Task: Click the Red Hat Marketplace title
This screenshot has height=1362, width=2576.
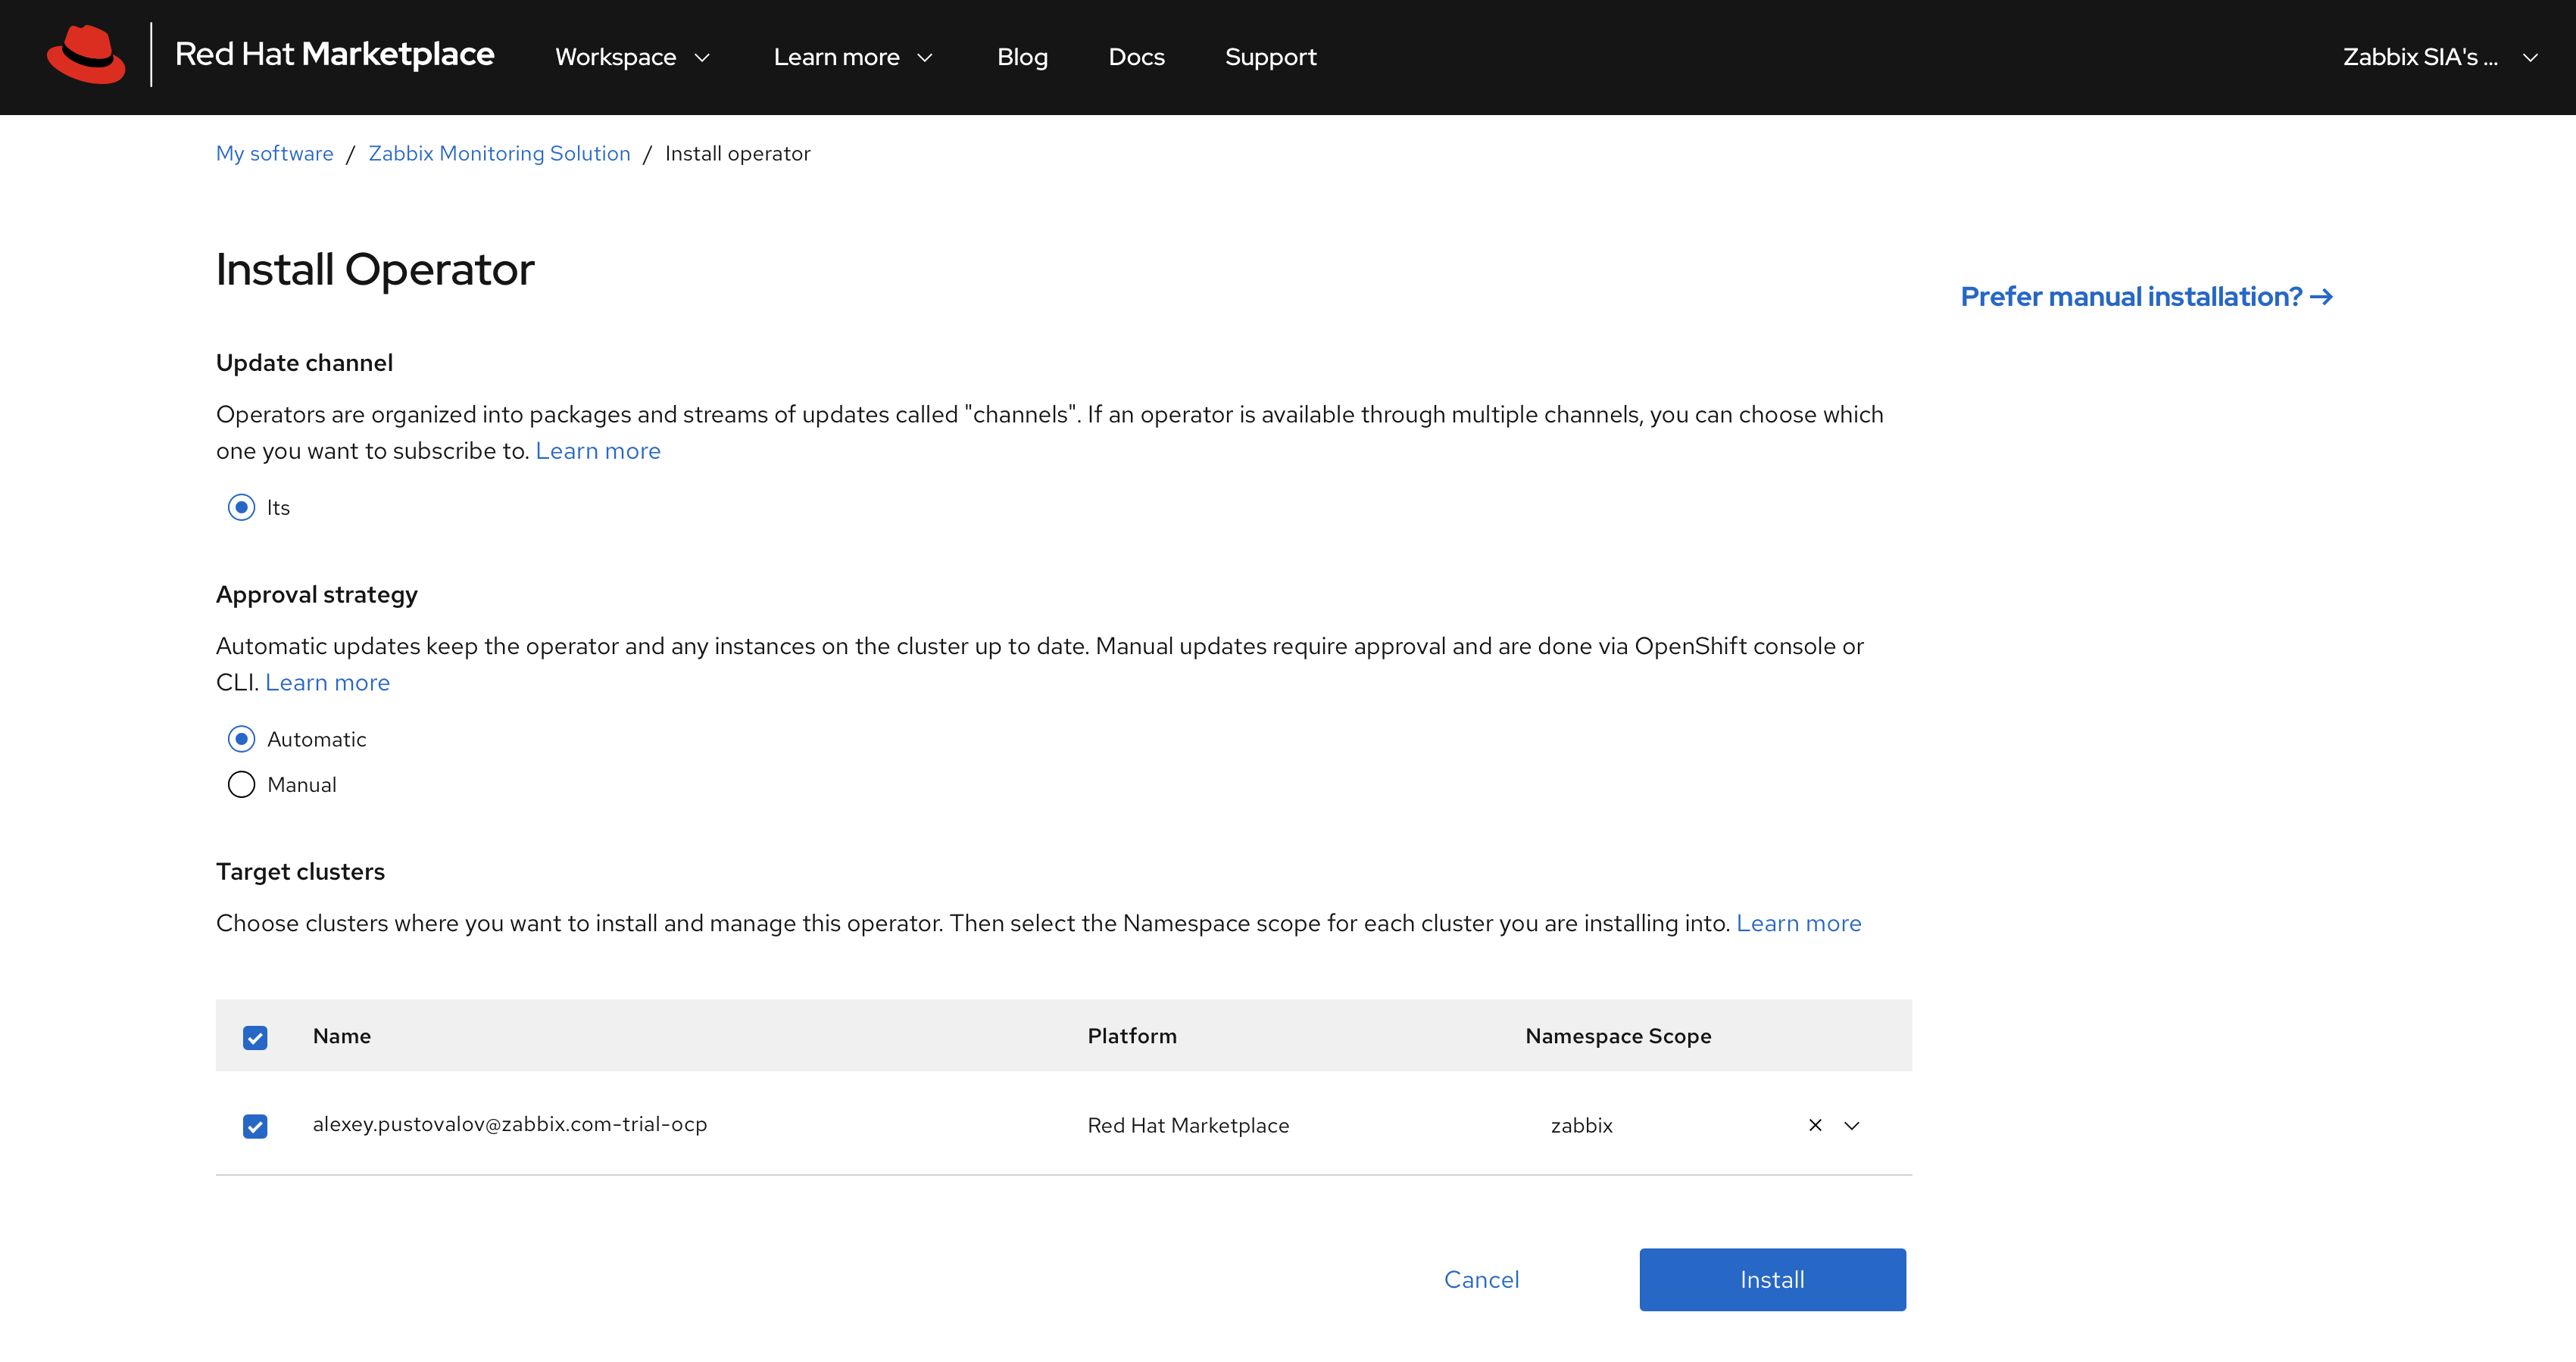Action: (x=334, y=54)
